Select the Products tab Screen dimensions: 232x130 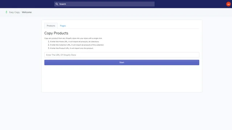51,26
